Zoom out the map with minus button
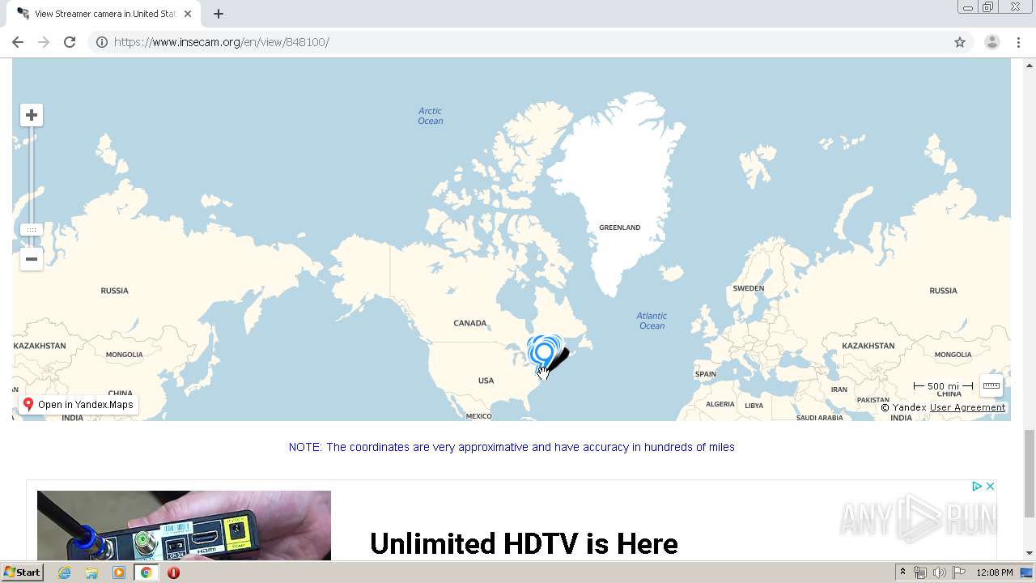The image size is (1036, 583). point(32,259)
